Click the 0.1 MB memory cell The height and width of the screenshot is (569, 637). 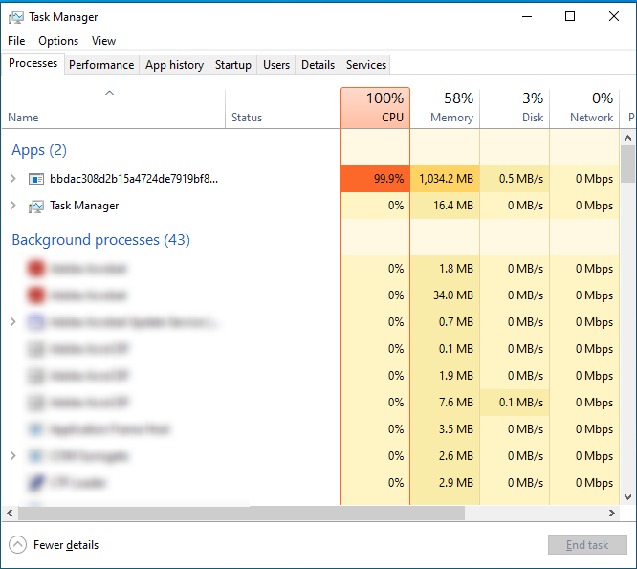point(445,349)
